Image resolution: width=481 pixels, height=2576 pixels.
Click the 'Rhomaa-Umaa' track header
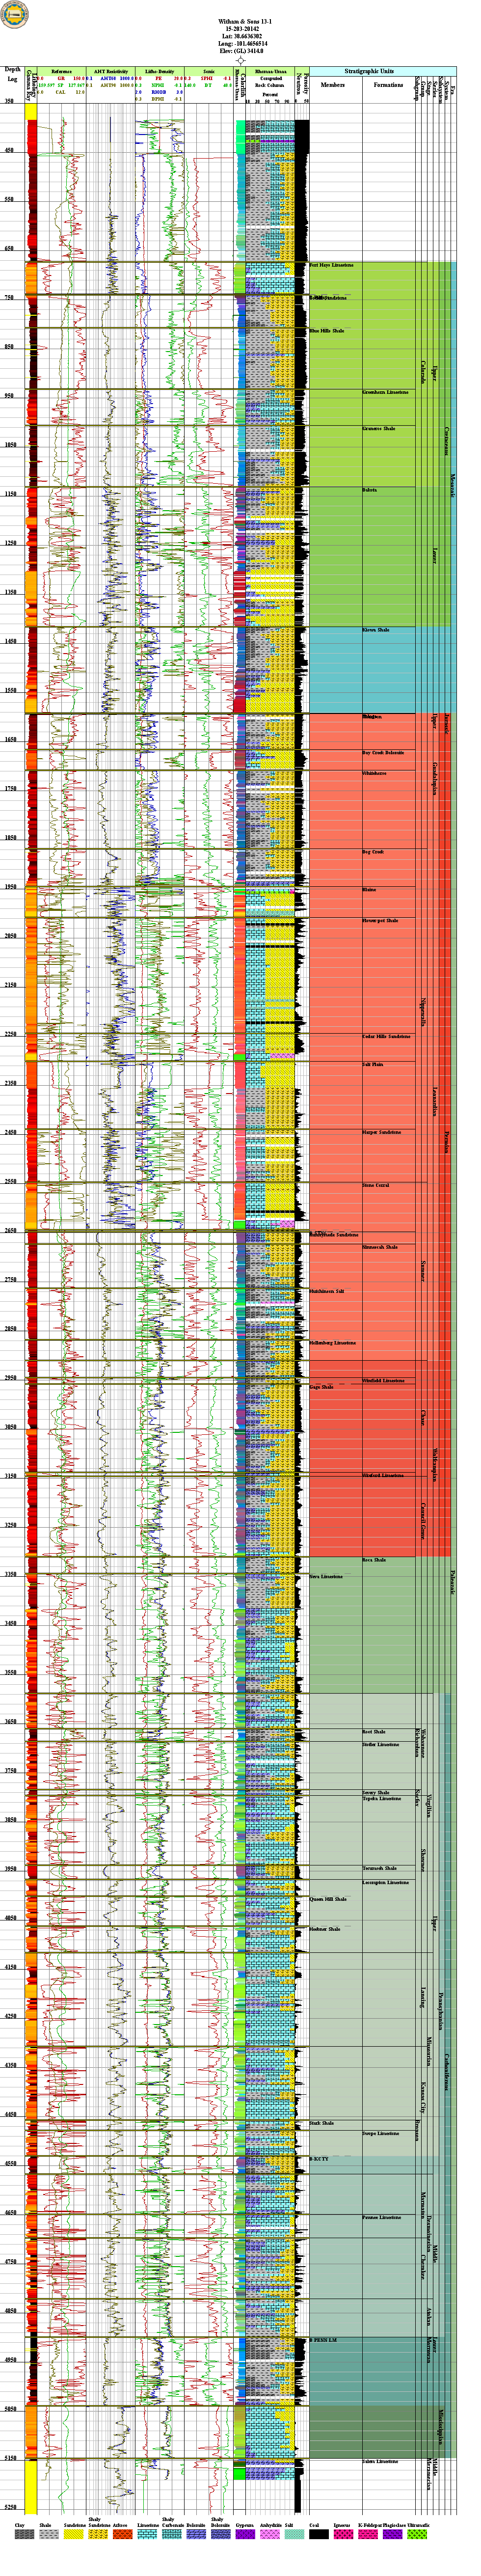click(x=270, y=72)
